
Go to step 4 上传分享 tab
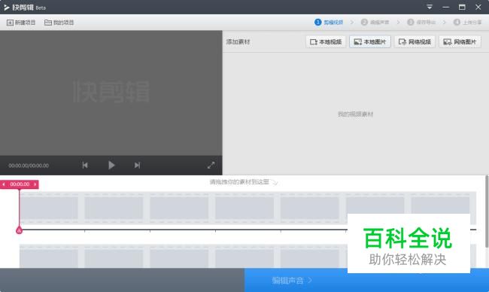coord(468,22)
